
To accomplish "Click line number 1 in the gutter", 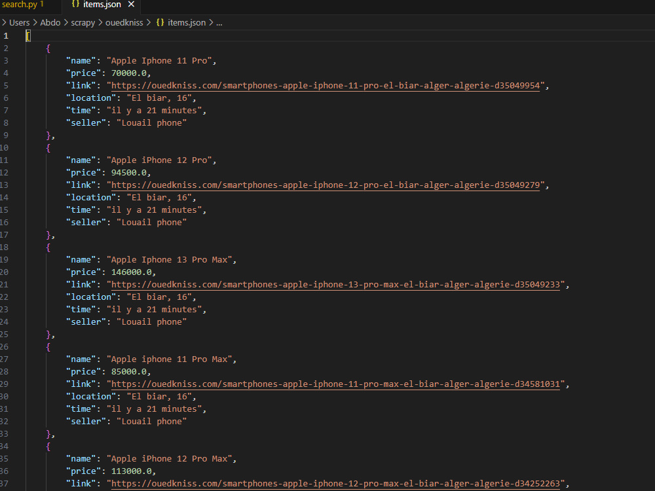I will (x=6, y=36).
